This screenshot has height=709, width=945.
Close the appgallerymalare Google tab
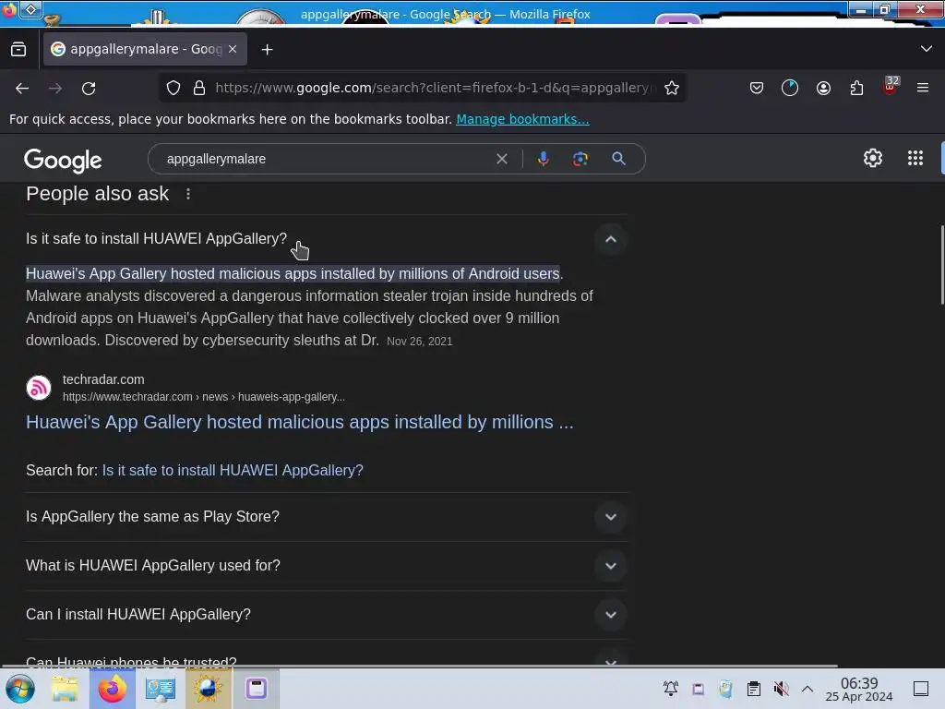tap(233, 49)
